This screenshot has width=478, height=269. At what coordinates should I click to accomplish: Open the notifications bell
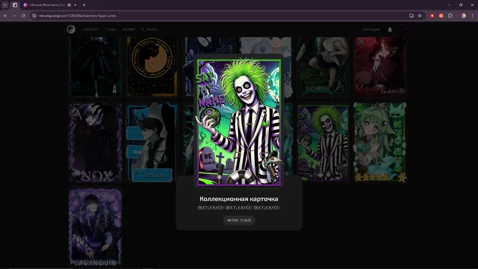coord(390,30)
